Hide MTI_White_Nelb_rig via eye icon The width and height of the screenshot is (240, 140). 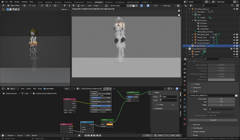click(x=234, y=9)
